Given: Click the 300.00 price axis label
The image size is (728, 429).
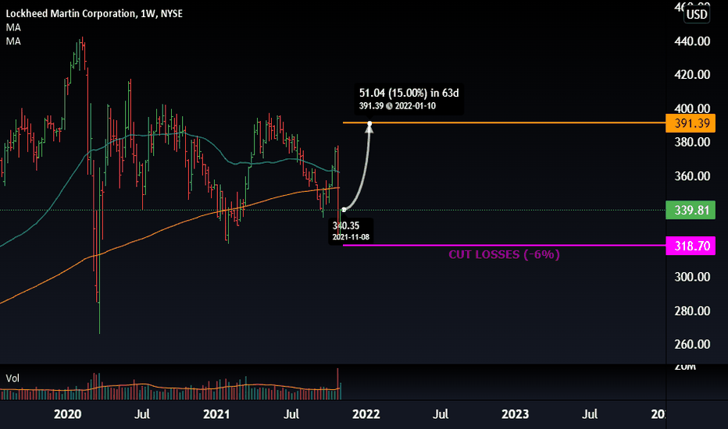Looking at the screenshot, I should coord(692,277).
